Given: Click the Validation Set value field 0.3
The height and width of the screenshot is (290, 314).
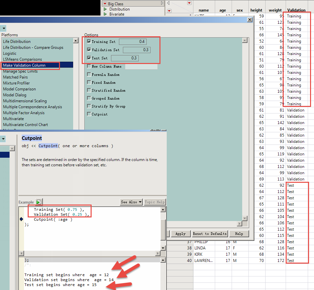Looking at the screenshot, I should 137,50.
